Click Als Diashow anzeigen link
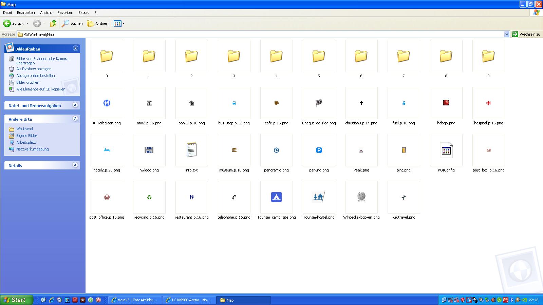 34,69
